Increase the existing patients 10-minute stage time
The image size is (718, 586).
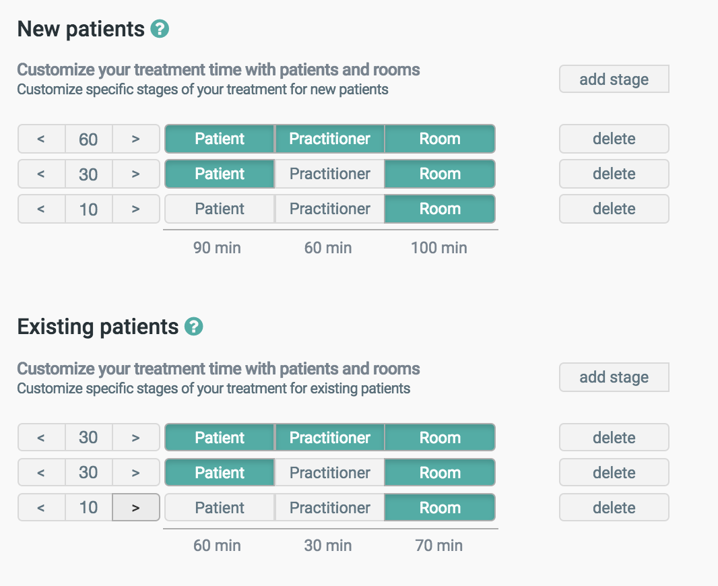coord(135,508)
